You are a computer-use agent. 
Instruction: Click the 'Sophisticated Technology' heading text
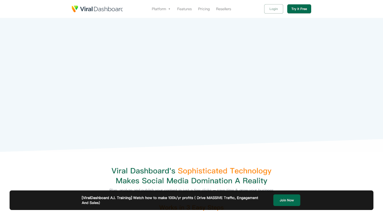(x=225, y=170)
